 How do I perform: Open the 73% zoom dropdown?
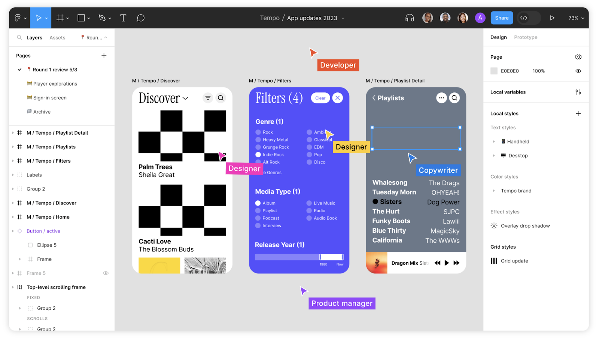[575, 18]
